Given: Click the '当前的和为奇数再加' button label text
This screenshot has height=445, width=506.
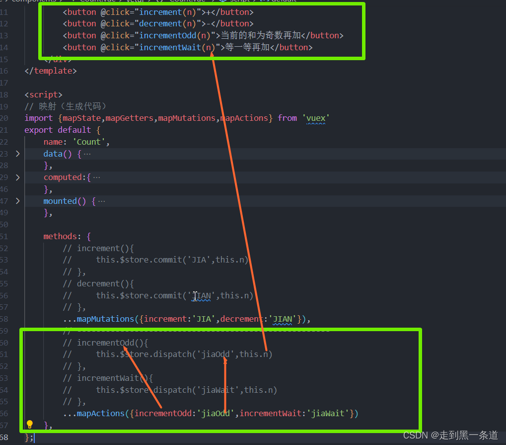Looking at the screenshot, I should 260,35.
